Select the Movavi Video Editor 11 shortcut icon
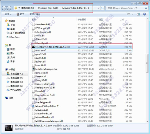Viewport: 150px width, 134px height. click(33, 106)
